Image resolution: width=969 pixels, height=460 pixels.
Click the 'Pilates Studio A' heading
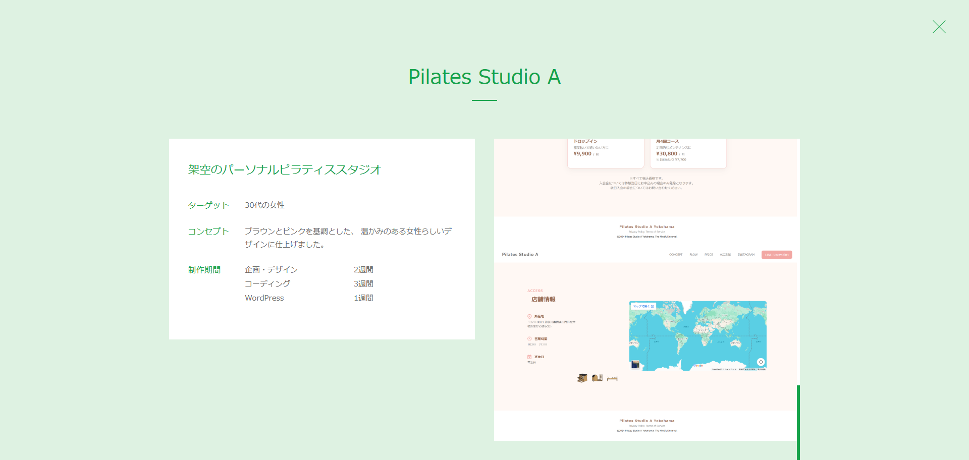pyautogui.click(x=484, y=77)
